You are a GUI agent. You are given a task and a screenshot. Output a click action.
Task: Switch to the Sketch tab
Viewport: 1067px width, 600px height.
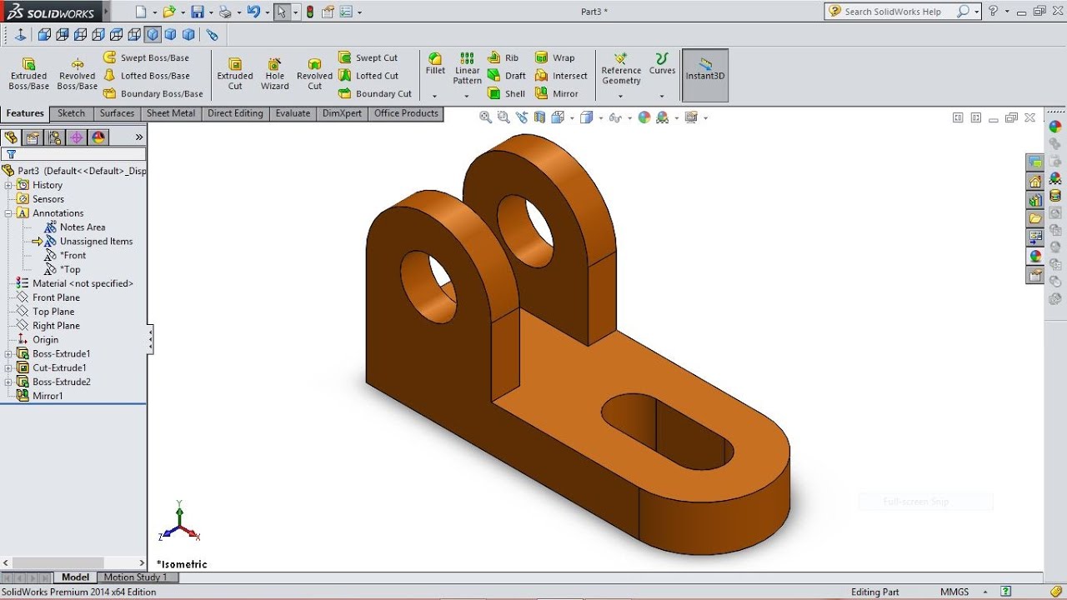[x=72, y=113]
